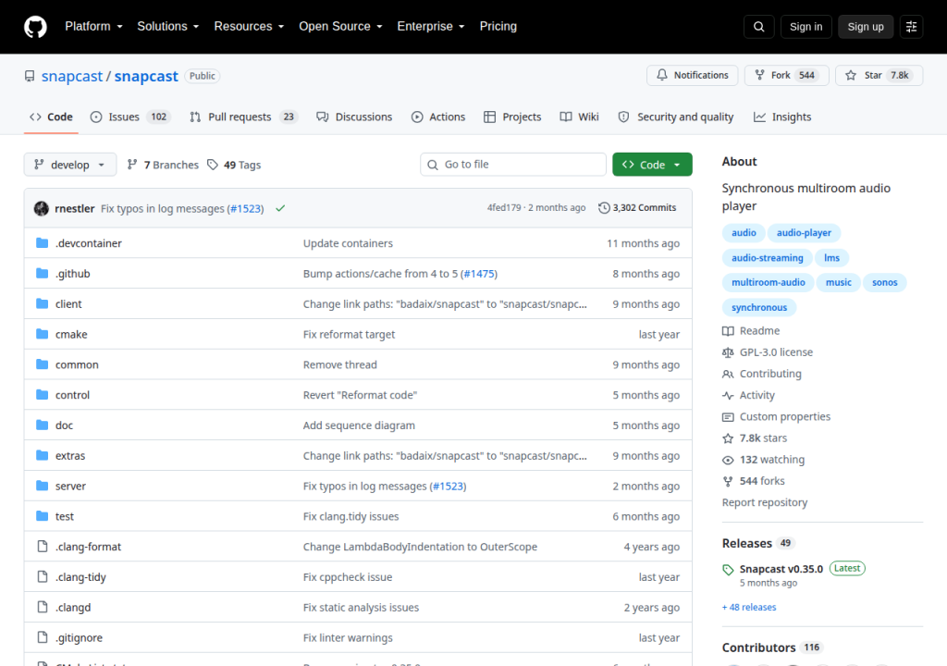This screenshot has height=666, width=947.
Task: Click the fork icon beside 544 forks
Action: pos(728,481)
